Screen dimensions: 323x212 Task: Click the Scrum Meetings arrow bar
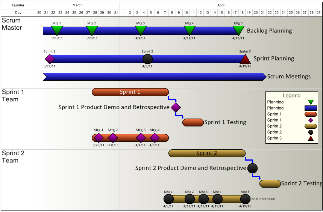154,77
